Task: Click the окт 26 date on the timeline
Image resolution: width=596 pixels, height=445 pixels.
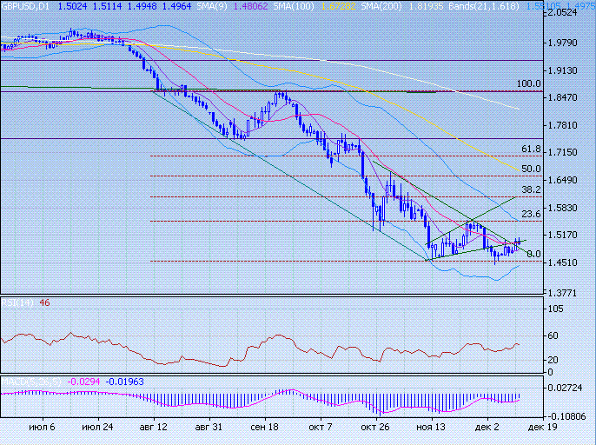Action: point(375,428)
